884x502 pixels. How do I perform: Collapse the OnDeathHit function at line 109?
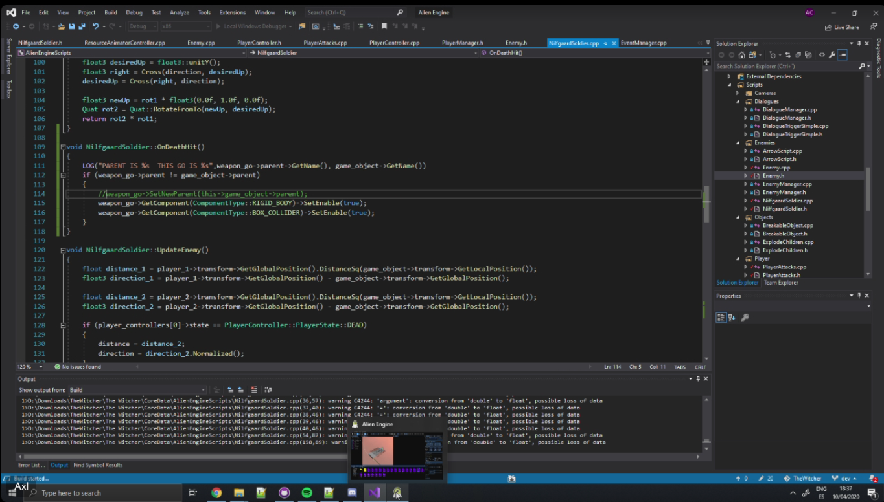pos(62,147)
